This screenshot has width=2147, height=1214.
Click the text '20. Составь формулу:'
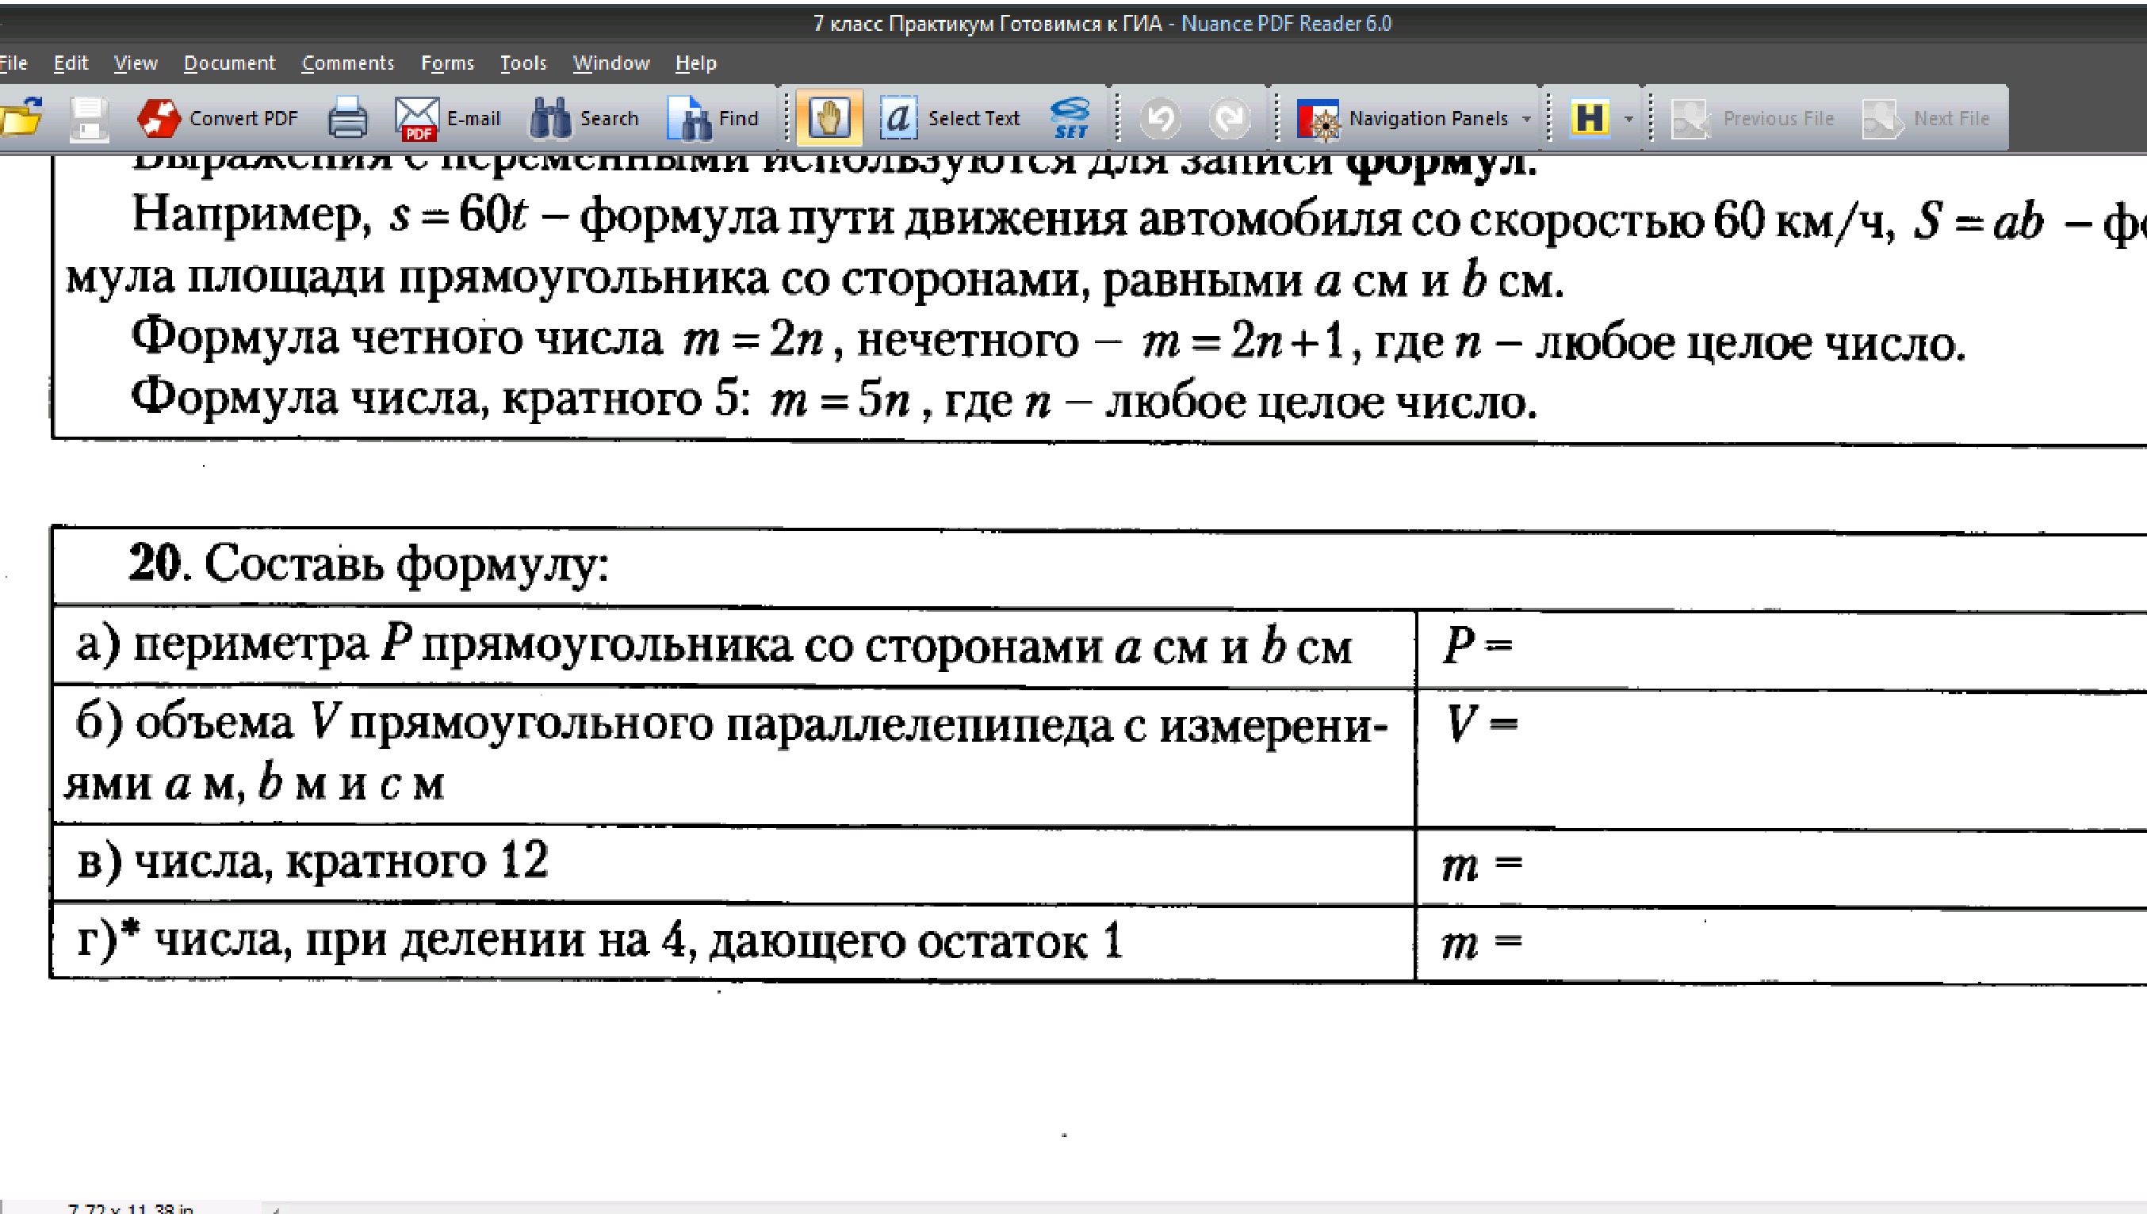pos(369,564)
